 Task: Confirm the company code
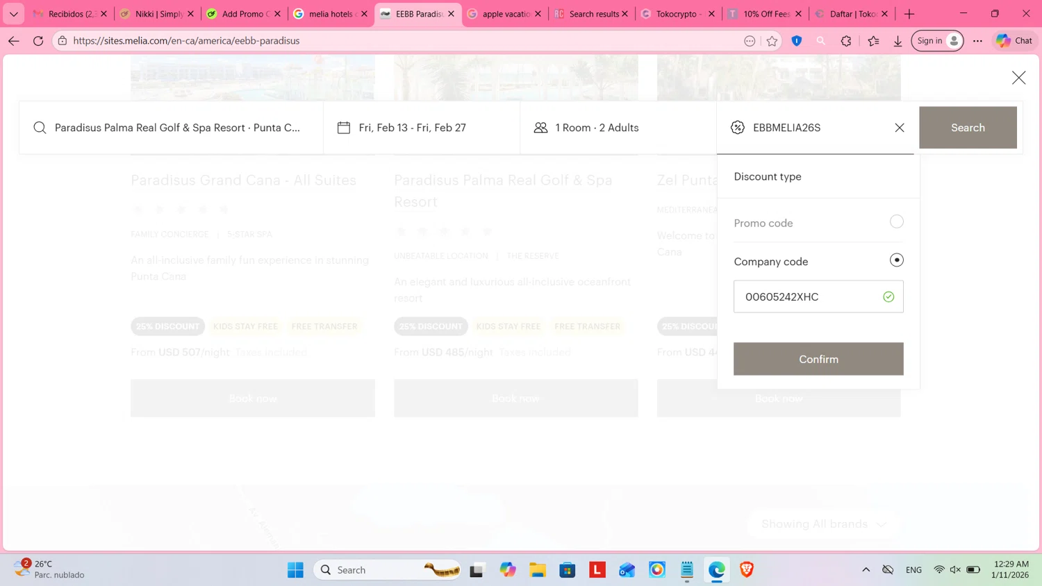pyautogui.click(x=818, y=359)
